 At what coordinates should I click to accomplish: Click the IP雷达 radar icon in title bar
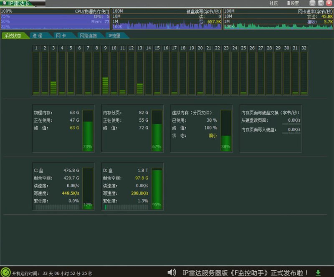tap(5, 3)
